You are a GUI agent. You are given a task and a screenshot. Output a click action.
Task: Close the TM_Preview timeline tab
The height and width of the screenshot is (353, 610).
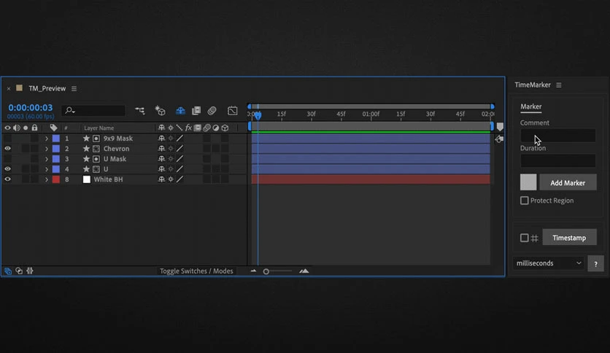coord(9,89)
